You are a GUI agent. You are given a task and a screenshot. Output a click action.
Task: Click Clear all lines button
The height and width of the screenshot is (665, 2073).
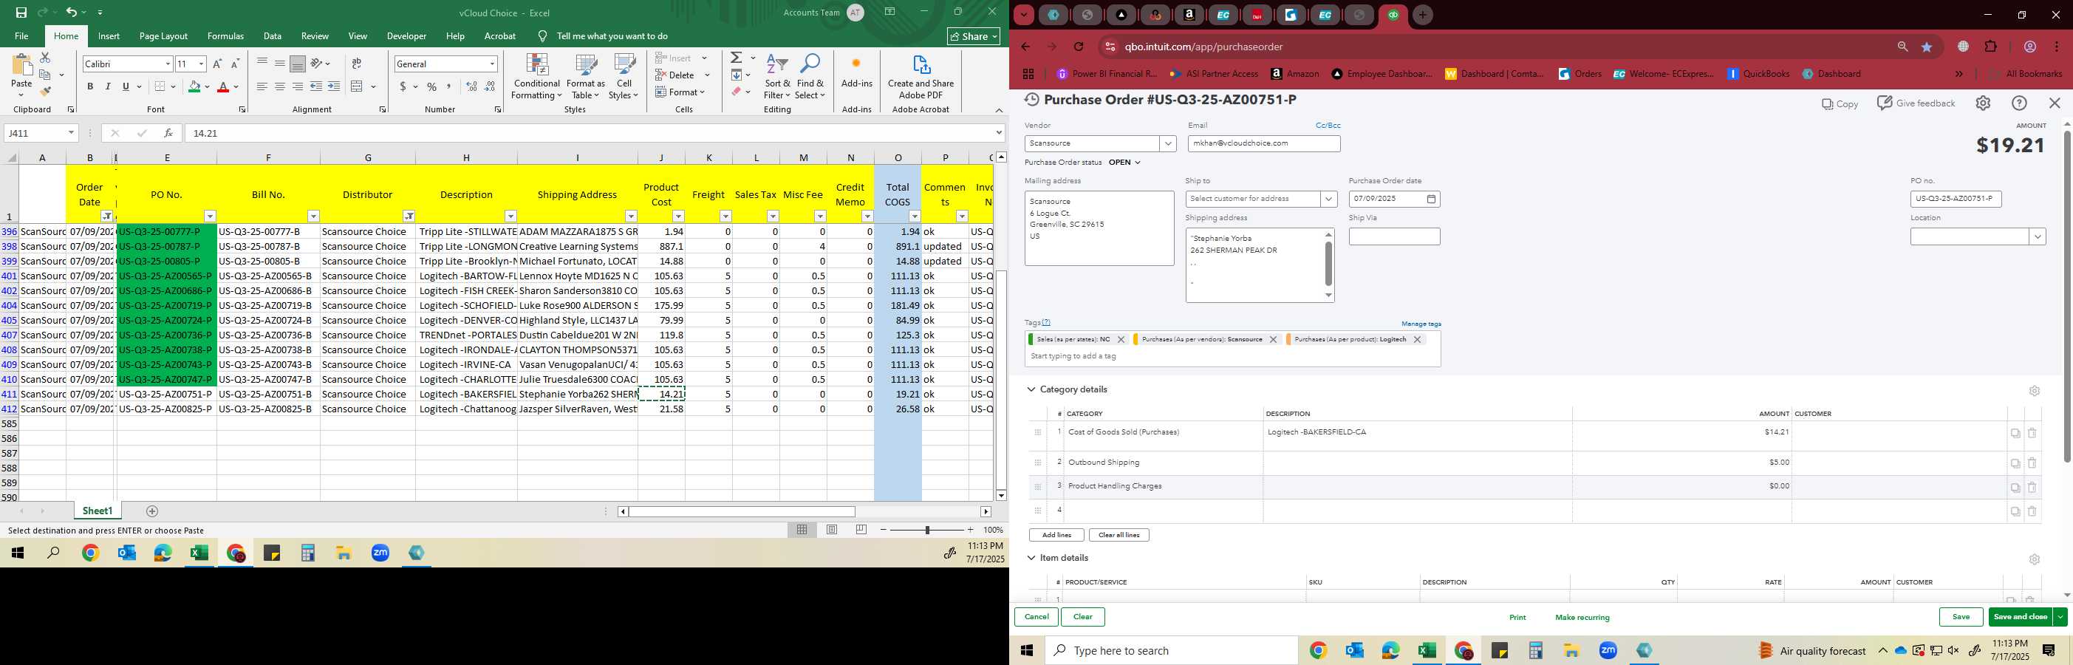[x=1119, y=536]
